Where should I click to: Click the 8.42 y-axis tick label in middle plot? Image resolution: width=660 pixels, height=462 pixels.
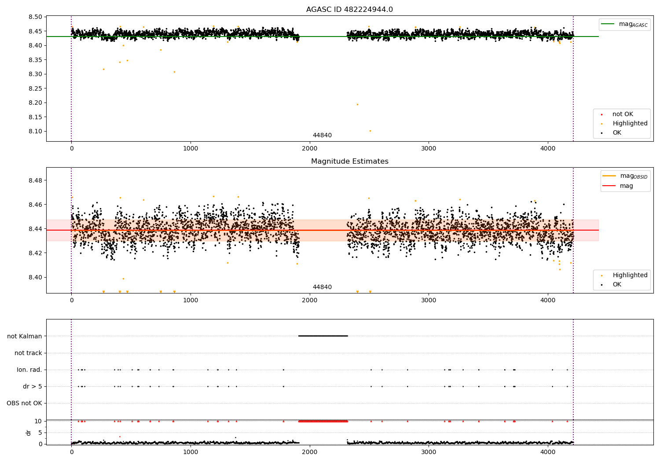click(x=36, y=253)
